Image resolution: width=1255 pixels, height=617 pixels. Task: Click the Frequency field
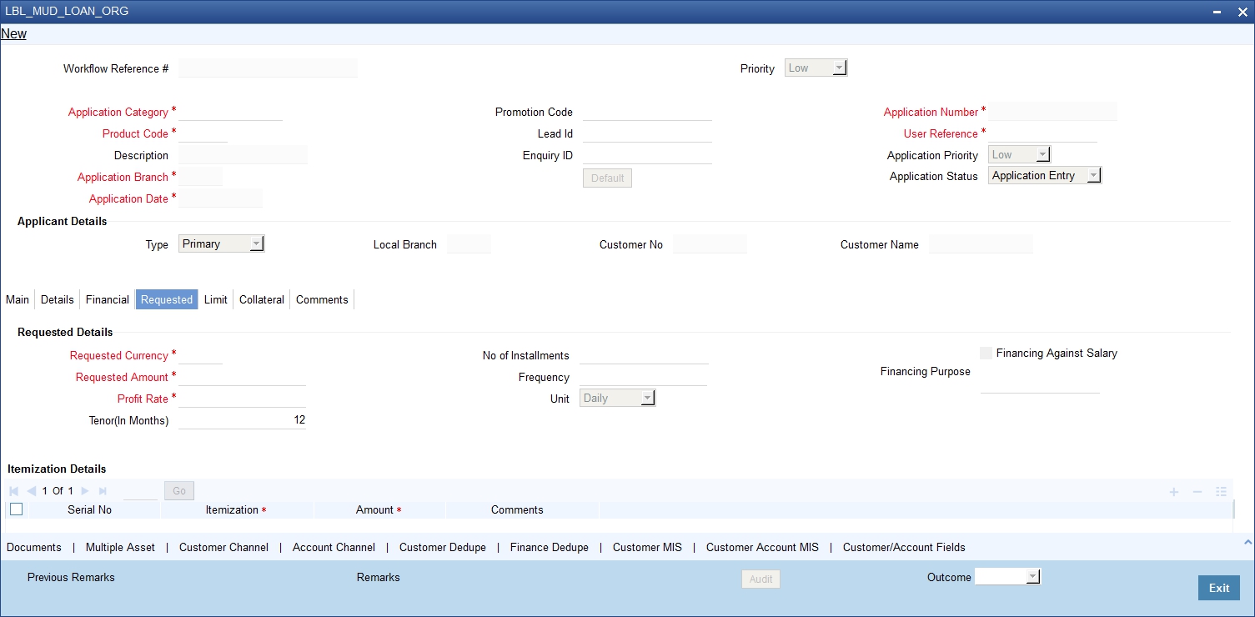coord(643,377)
